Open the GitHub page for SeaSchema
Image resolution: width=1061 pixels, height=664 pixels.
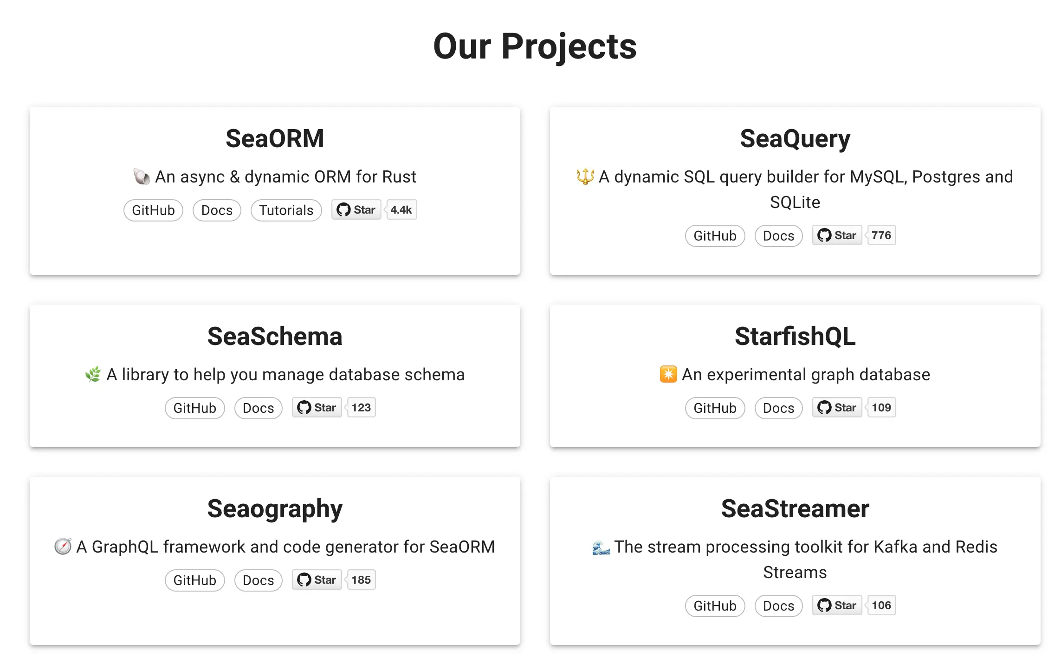pyautogui.click(x=194, y=408)
